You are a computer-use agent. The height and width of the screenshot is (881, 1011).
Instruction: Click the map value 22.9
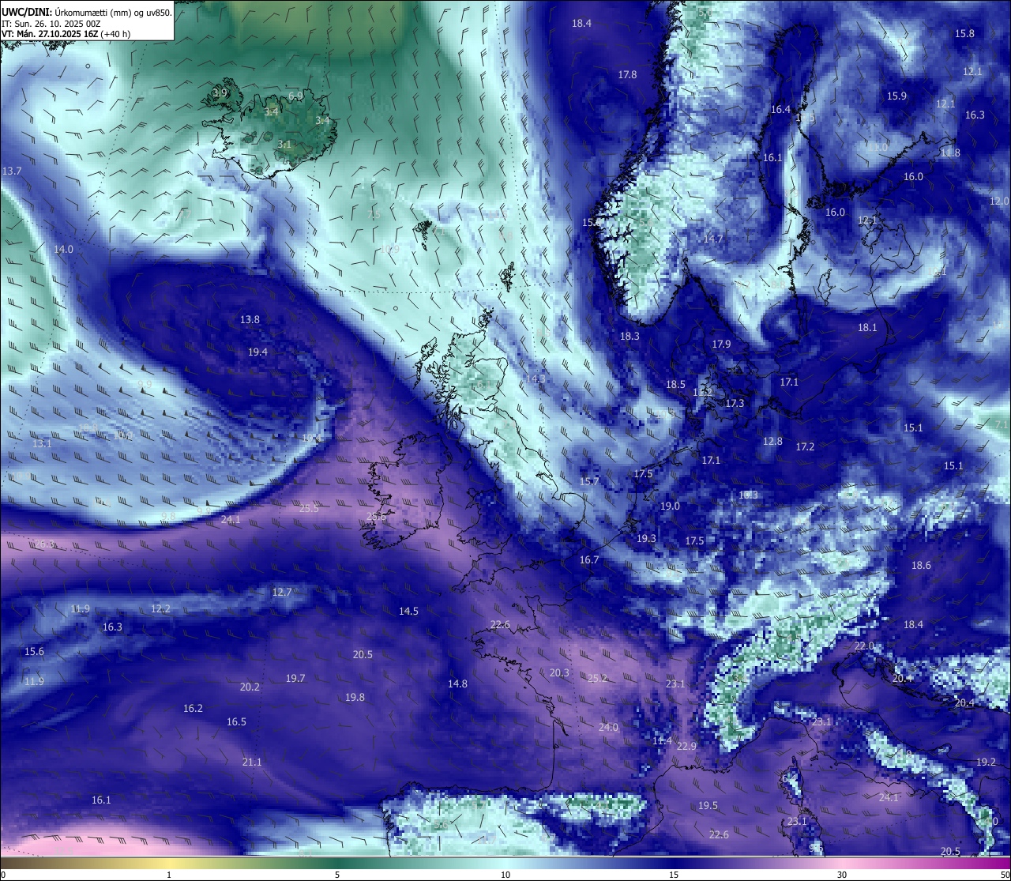tap(686, 746)
